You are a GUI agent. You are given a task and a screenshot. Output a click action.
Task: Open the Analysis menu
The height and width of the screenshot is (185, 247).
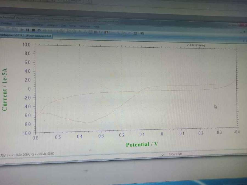(x=52, y=25)
